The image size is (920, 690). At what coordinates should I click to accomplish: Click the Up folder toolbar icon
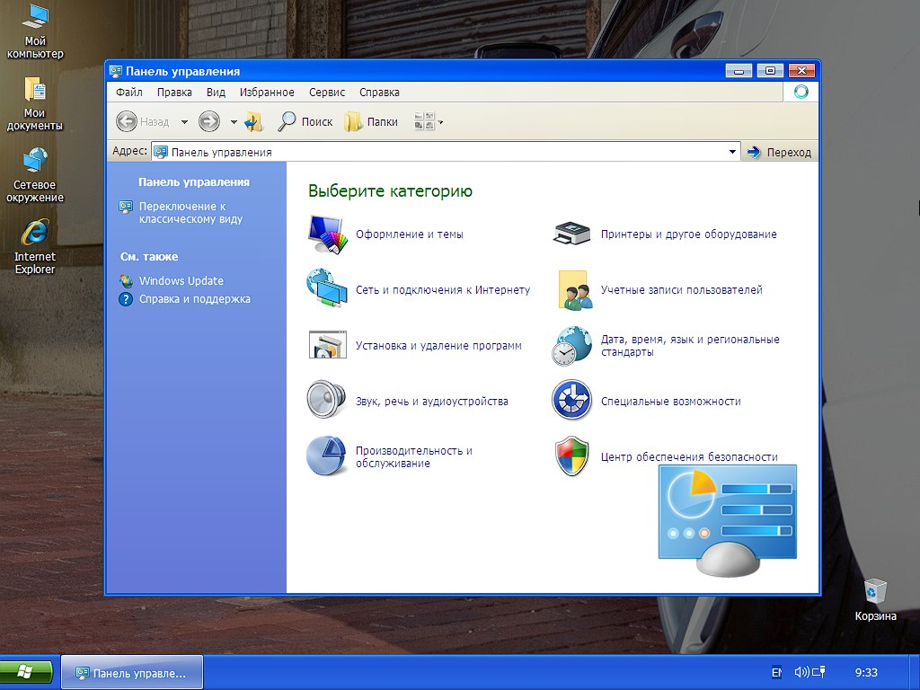coord(254,121)
